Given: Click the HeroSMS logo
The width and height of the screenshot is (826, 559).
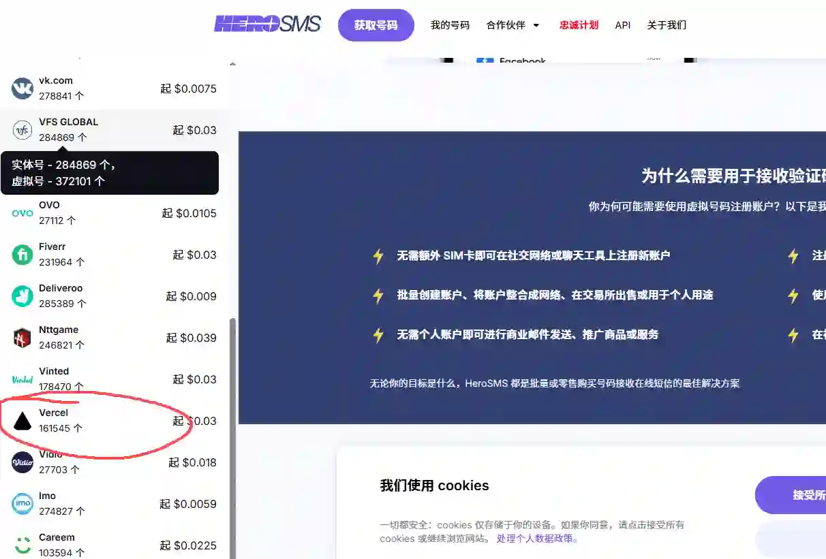Looking at the screenshot, I should pos(267,24).
